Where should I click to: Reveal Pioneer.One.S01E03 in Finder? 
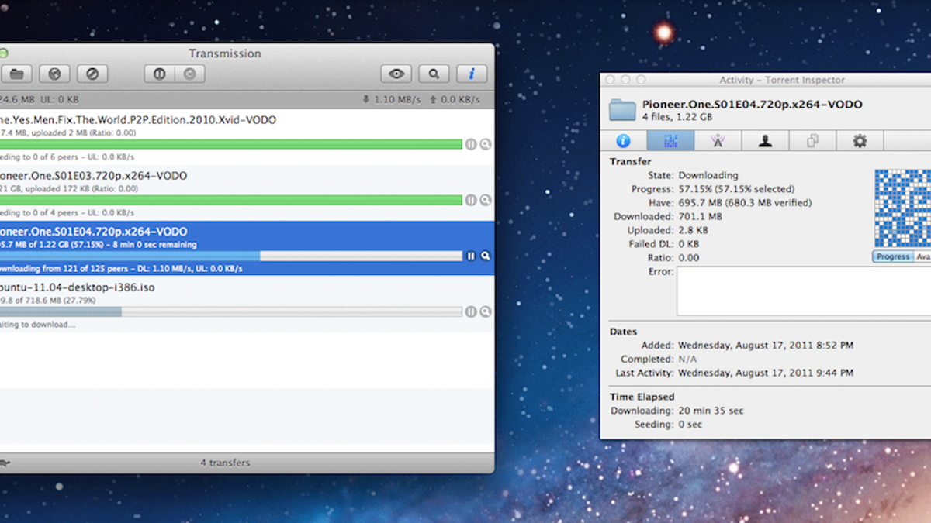pos(485,200)
